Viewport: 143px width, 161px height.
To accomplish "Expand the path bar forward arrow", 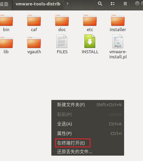I will point(68,4).
